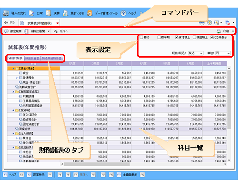
Task: Click the printer 印刷 icon
Action: (x=219, y=31)
